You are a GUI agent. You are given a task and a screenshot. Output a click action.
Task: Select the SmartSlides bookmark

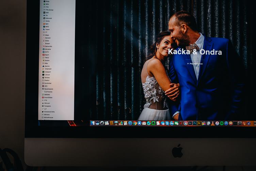click(x=48, y=97)
